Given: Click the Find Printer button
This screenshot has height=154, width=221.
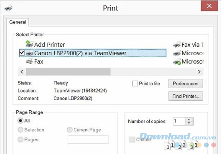Looking at the screenshot, I should click(x=186, y=96).
